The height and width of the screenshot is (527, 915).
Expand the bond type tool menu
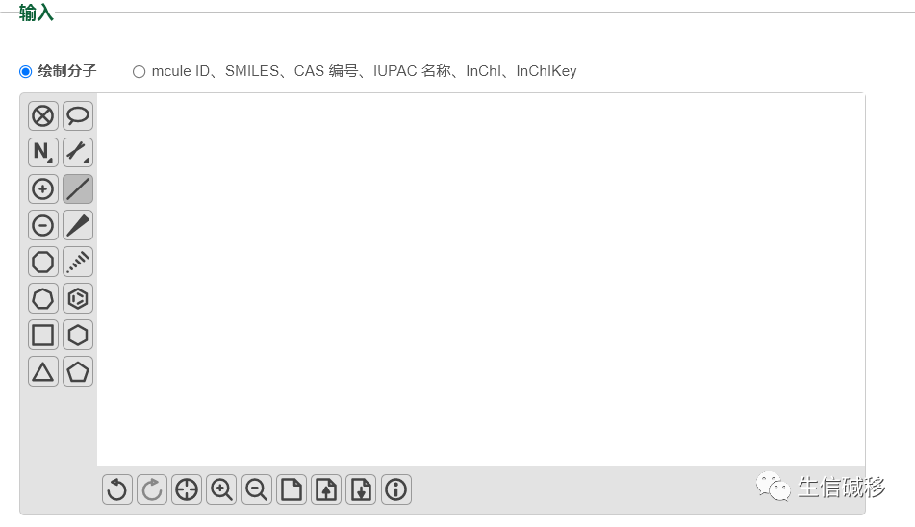pyautogui.click(x=78, y=153)
